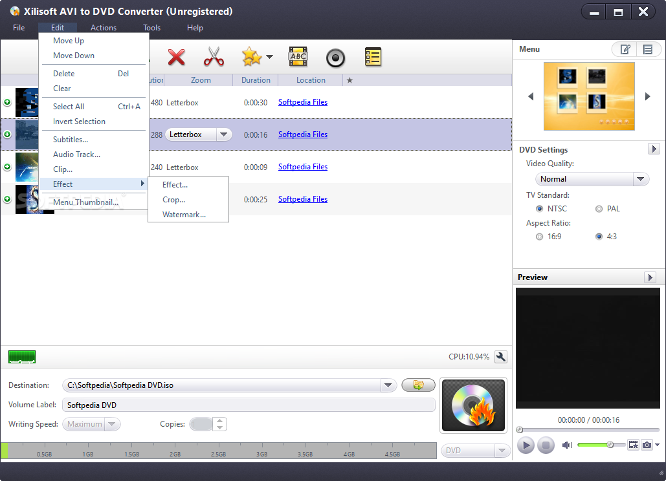Screen dimensions: 666x481
Task: Increase the Copies stepper value
Action: coord(219,421)
